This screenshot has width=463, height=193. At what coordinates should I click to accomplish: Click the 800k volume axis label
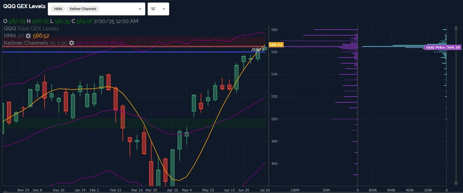click(x=373, y=190)
